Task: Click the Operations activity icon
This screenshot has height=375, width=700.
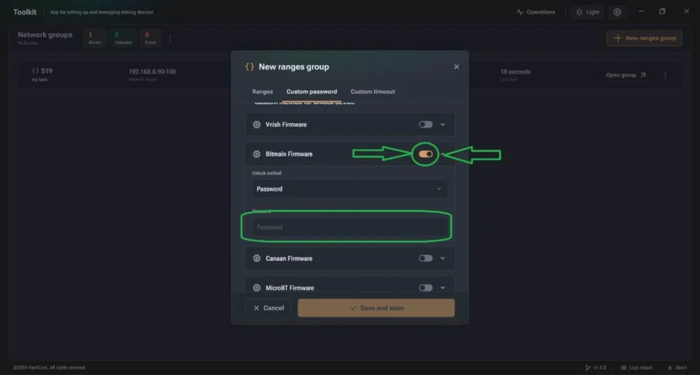Action: coord(520,12)
